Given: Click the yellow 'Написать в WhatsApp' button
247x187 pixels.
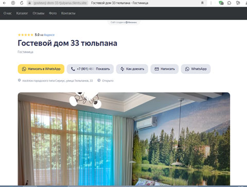Looking at the screenshot, I should (41, 69).
